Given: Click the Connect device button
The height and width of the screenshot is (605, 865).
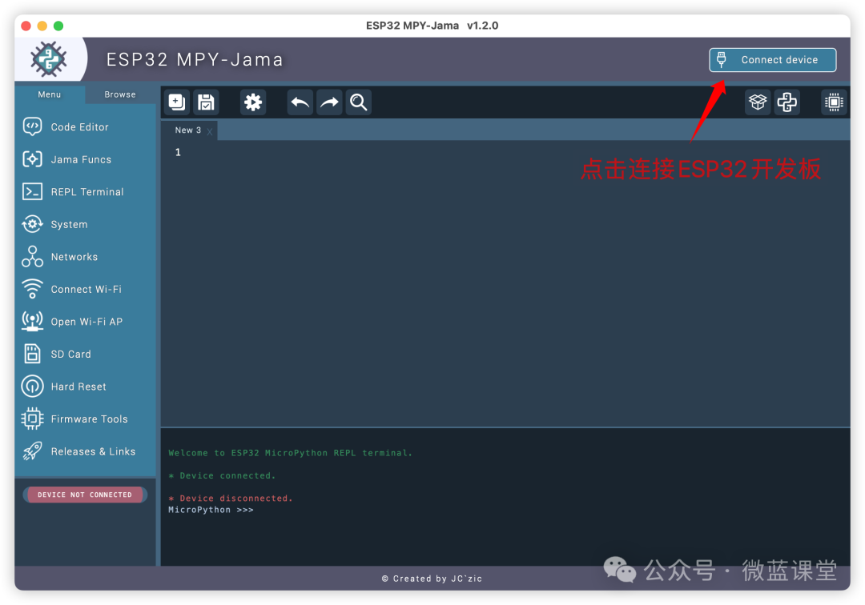Looking at the screenshot, I should pos(772,59).
